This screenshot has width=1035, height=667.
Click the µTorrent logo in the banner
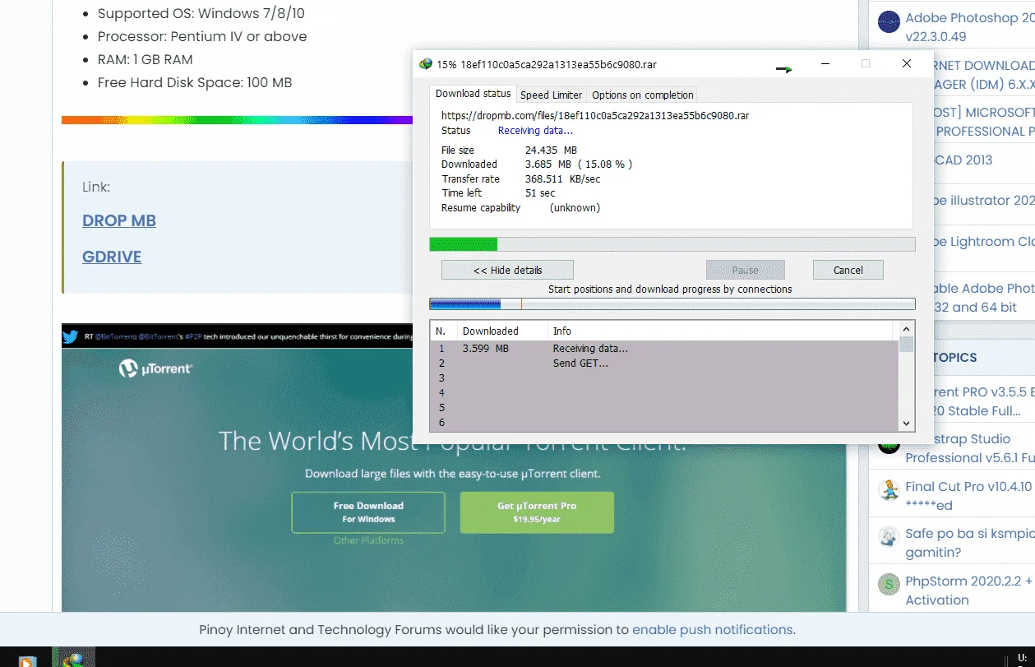[x=155, y=368]
